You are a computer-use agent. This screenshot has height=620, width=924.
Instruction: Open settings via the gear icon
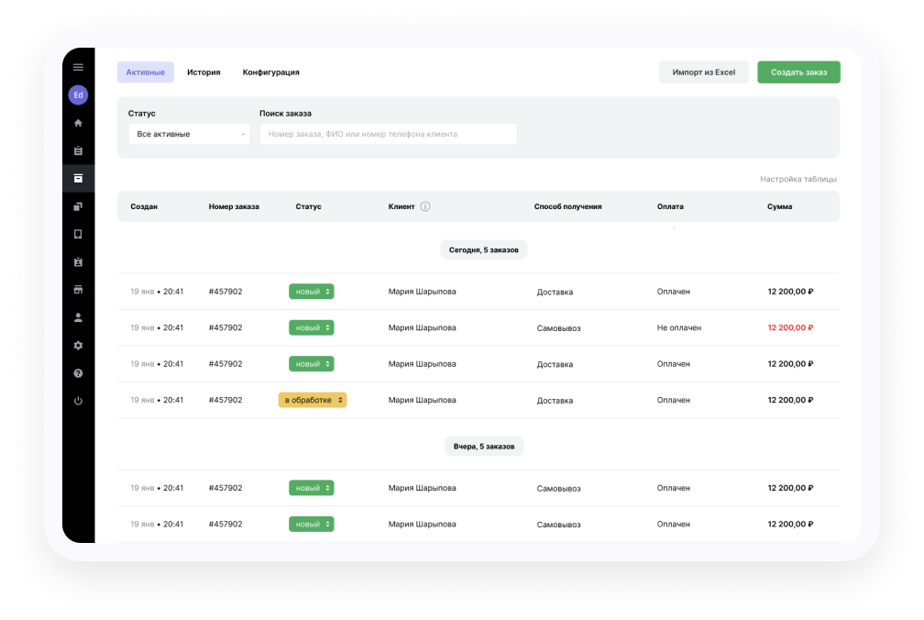[78, 346]
